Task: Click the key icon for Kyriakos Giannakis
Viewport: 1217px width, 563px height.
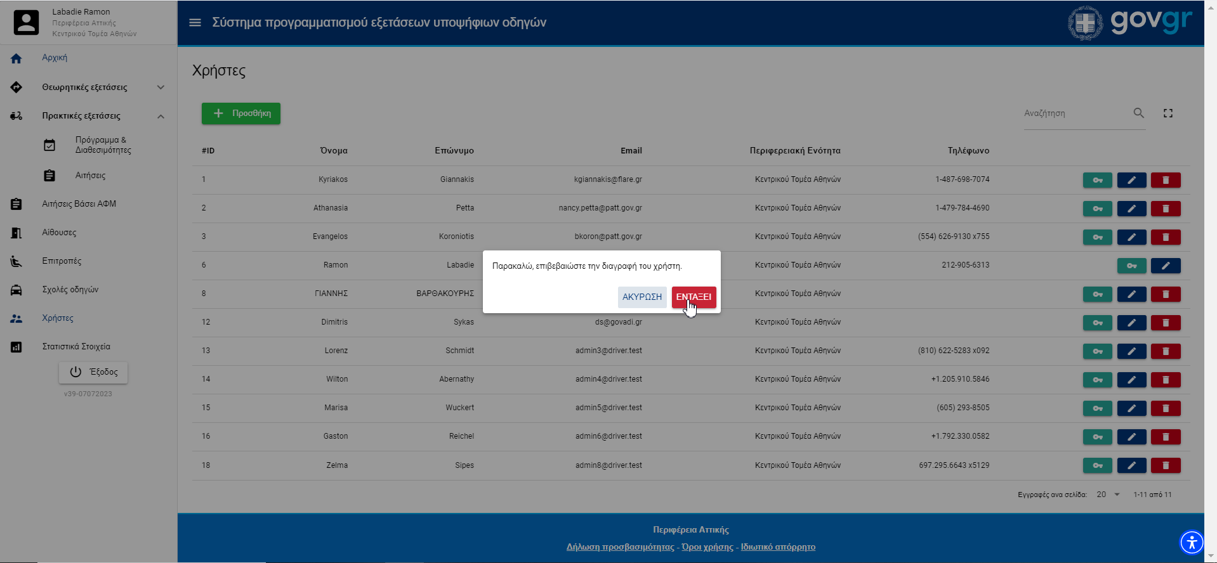Action: click(1097, 180)
